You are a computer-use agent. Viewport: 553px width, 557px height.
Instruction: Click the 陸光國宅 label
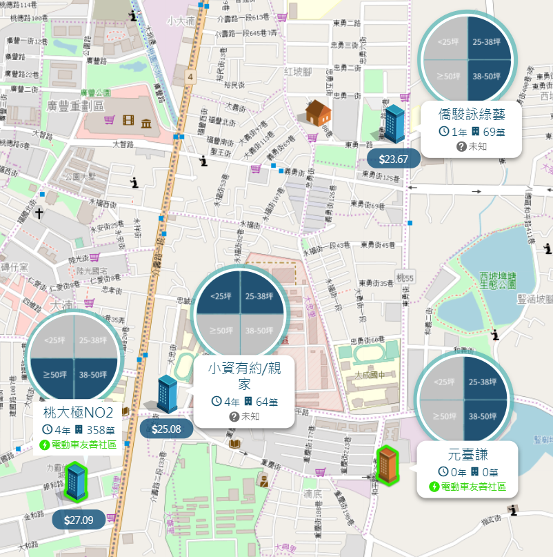point(92,271)
